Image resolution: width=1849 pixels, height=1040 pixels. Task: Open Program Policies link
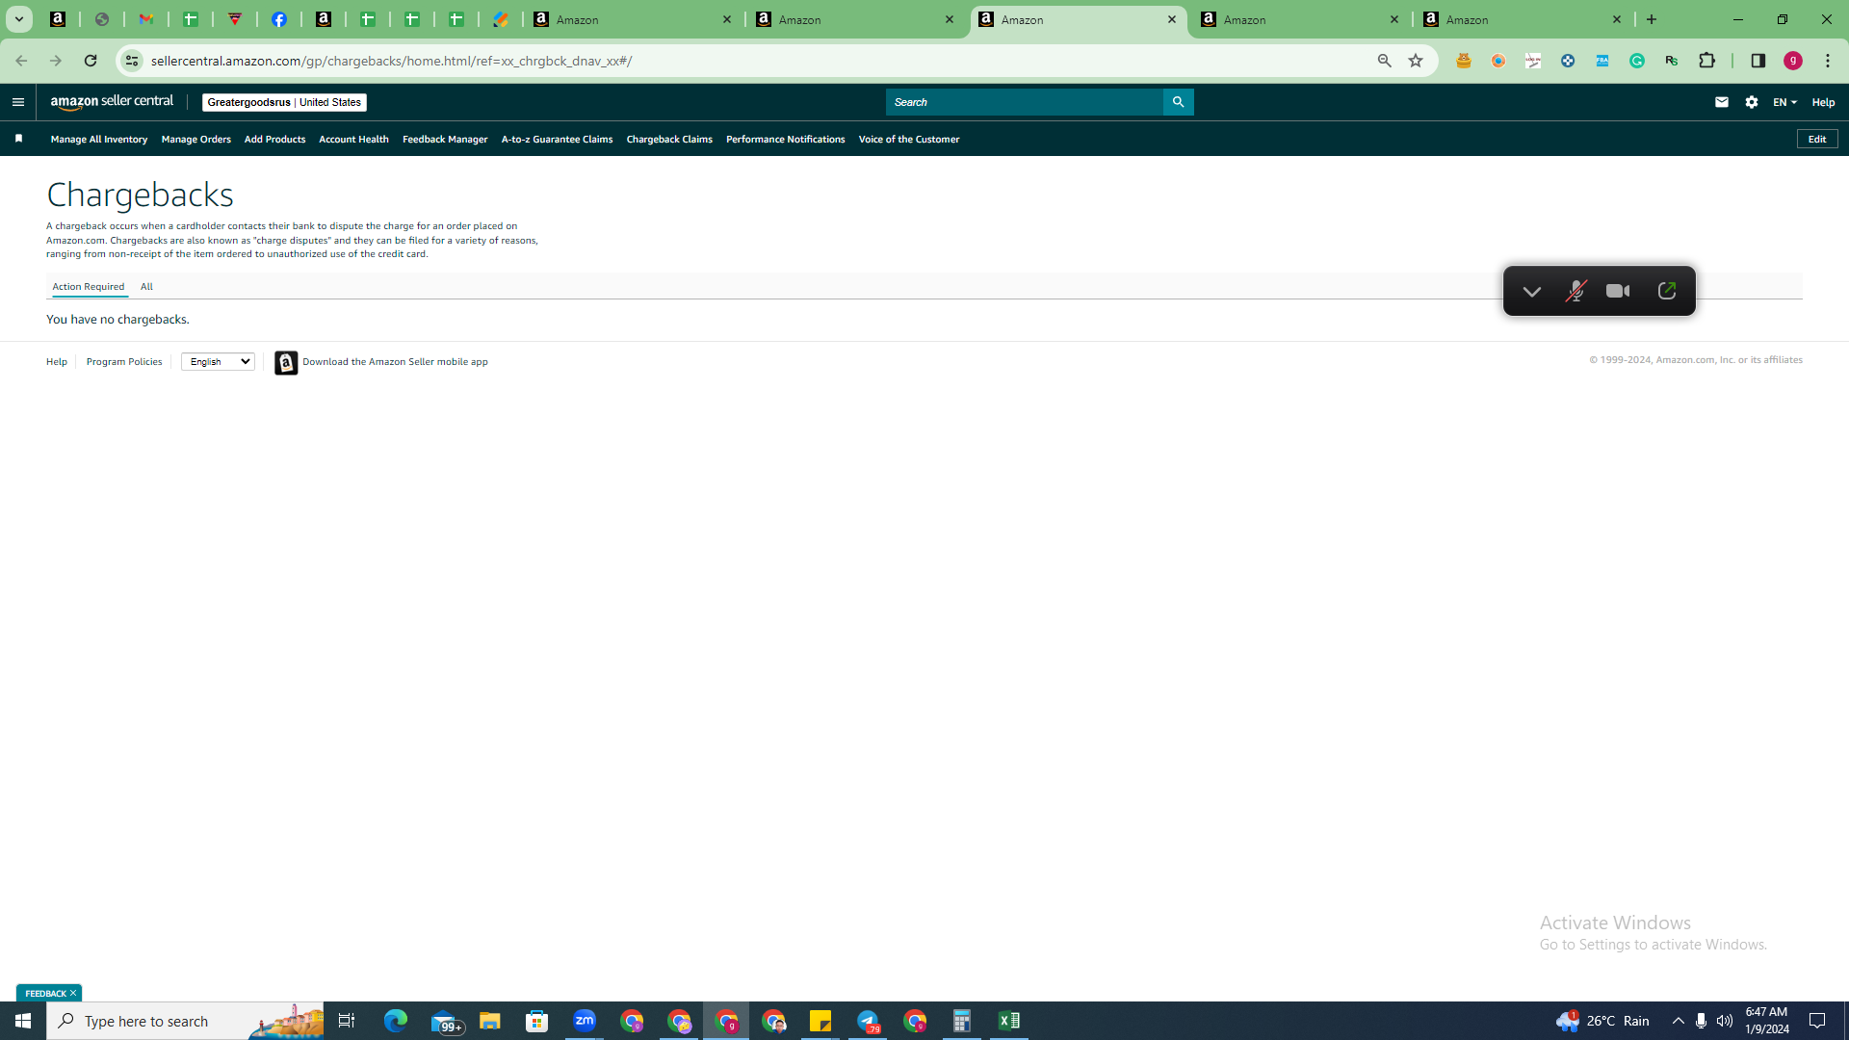pos(124,362)
